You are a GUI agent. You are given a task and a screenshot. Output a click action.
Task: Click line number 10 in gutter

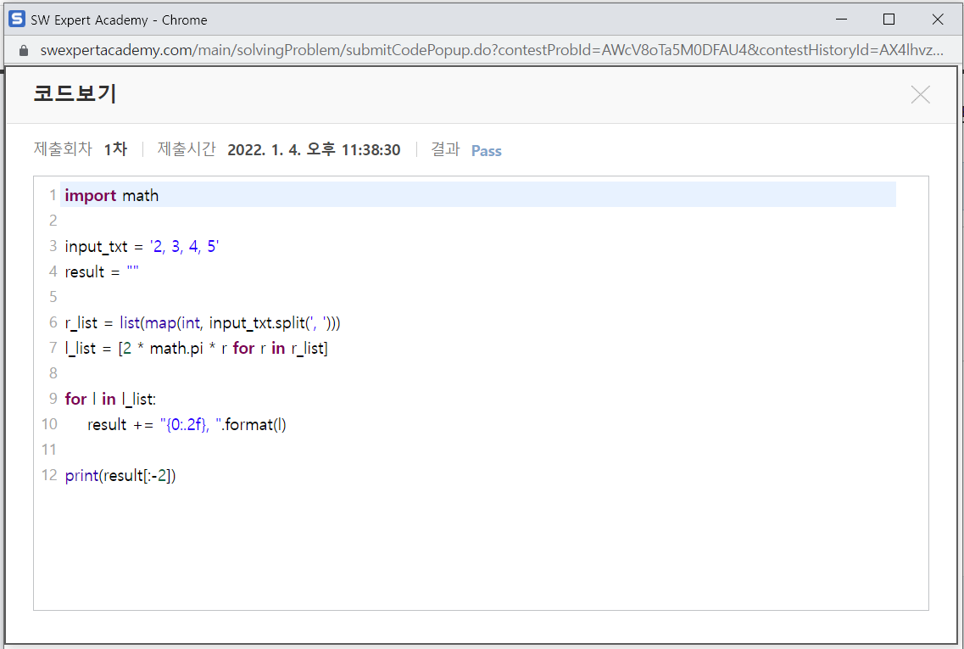[x=49, y=424]
